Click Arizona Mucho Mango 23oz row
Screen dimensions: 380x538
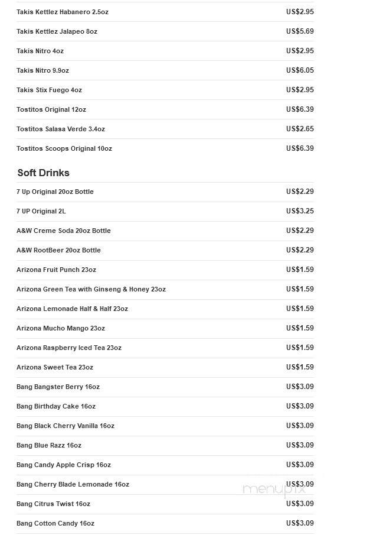(165, 329)
